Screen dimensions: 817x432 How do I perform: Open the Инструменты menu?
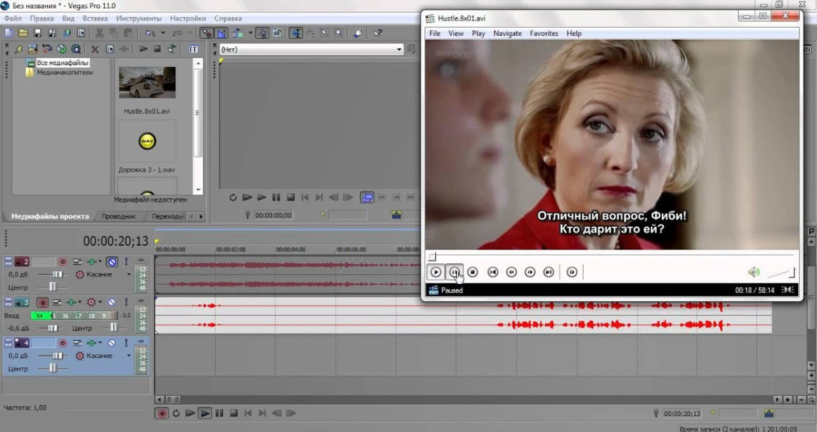pos(139,18)
